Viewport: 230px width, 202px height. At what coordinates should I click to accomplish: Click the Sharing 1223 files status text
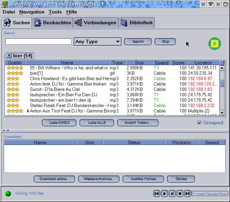pyautogui.click(x=30, y=194)
